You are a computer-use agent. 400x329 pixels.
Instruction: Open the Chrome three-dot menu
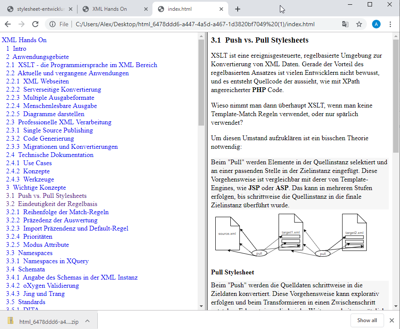point(391,24)
